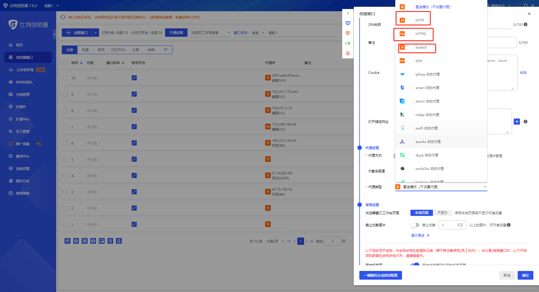Click trash bin delete icon in bottom toolbar
Image resolution: width=539 pixels, height=292 pixels.
pyautogui.click(x=119, y=241)
